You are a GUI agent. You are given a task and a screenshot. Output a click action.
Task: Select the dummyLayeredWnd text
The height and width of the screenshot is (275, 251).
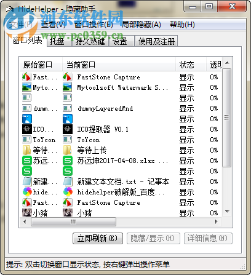tap(105, 108)
